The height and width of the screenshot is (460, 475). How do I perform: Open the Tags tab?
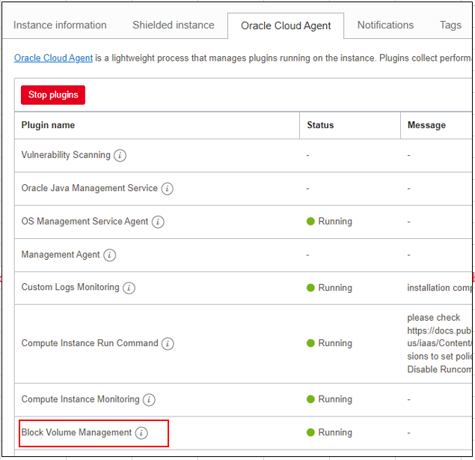tap(450, 25)
